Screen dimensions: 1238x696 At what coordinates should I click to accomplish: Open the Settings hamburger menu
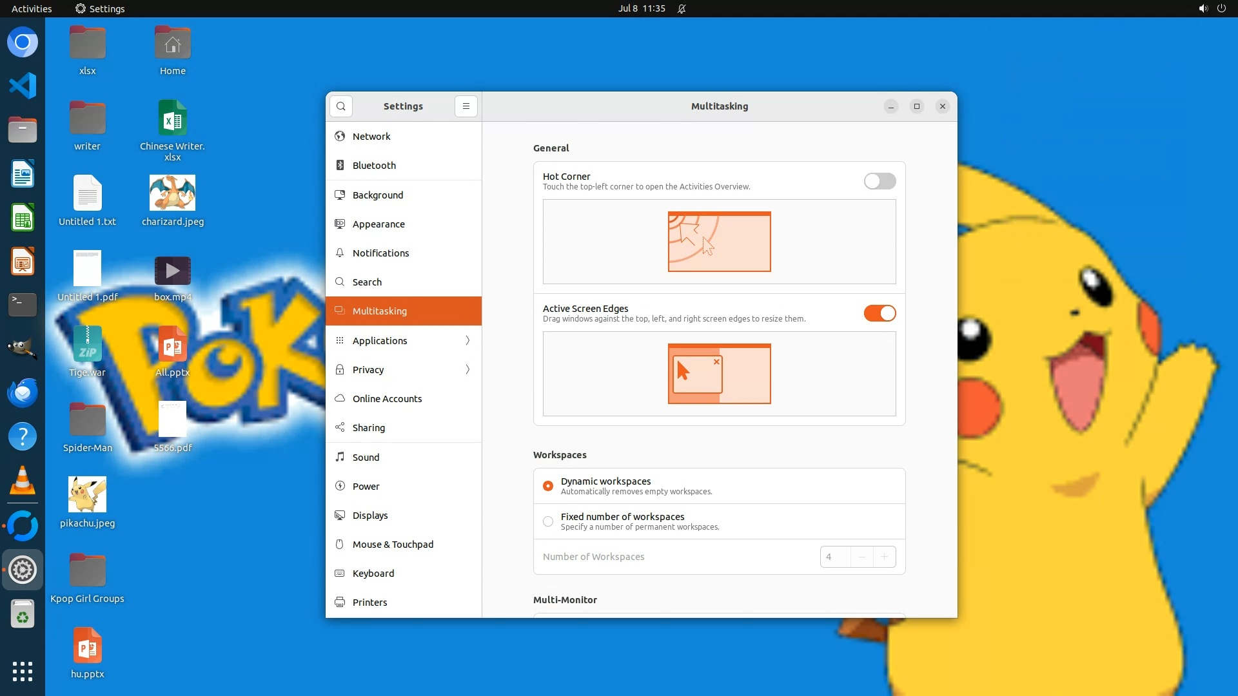(466, 106)
